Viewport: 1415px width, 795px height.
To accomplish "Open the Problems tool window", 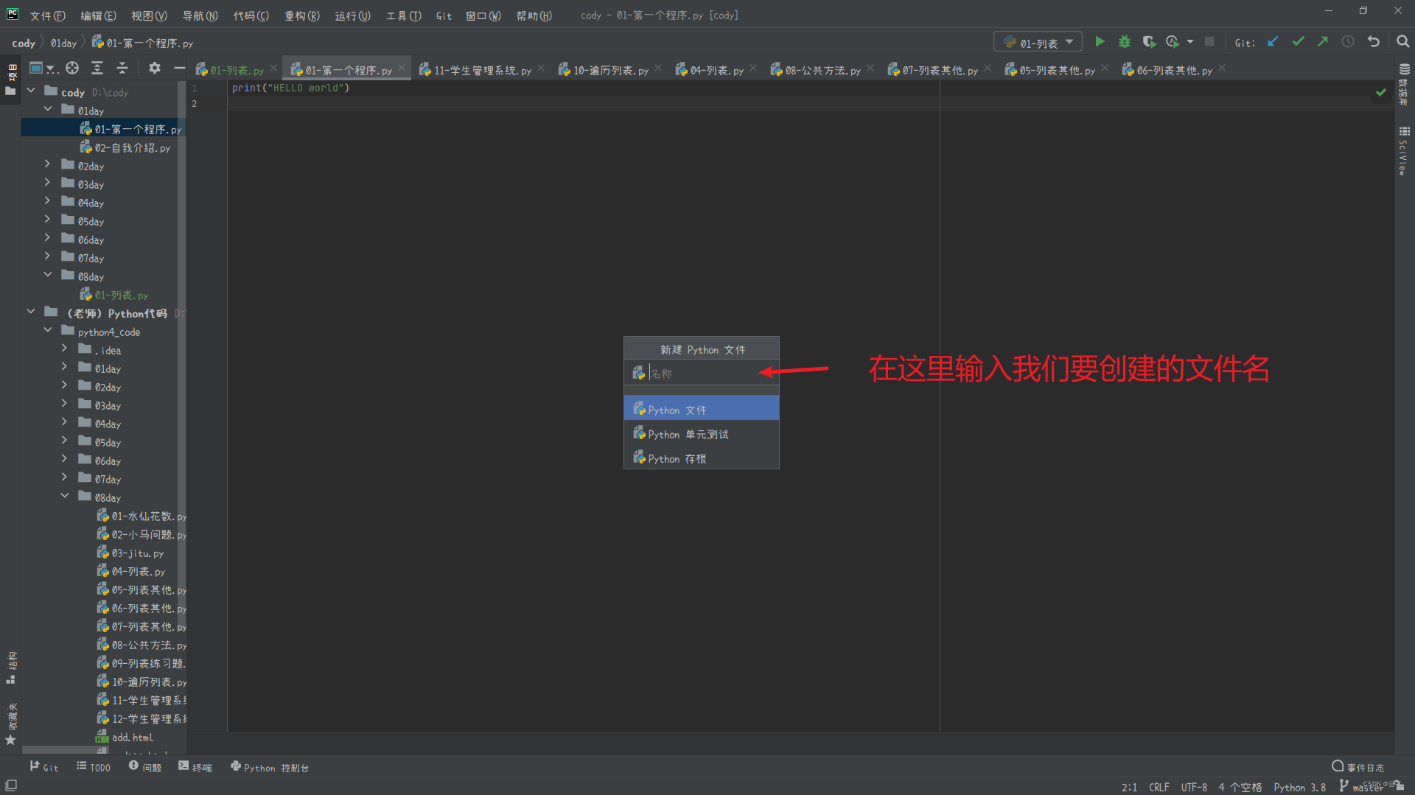I will (144, 767).
